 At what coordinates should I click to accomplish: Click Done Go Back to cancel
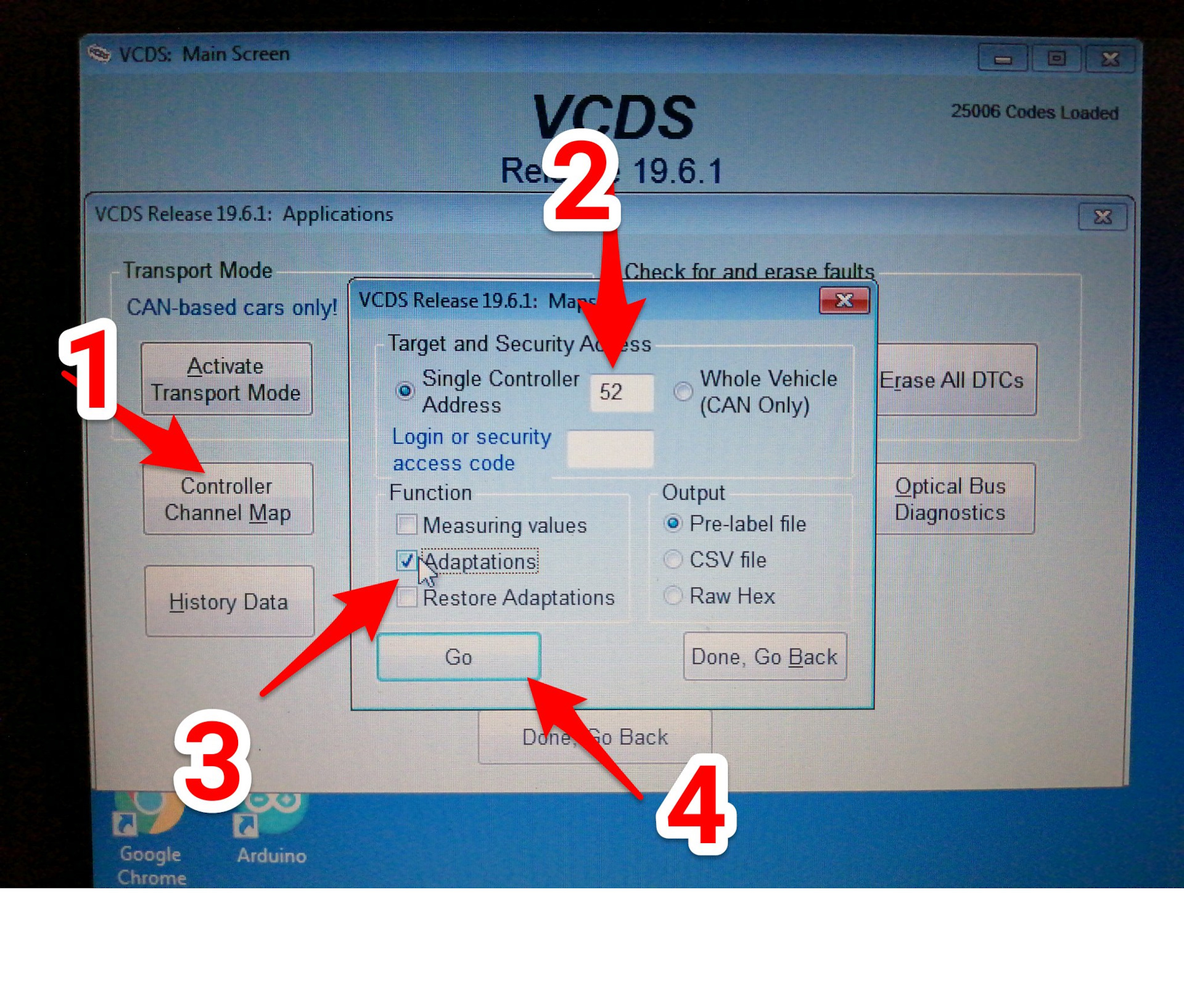[x=767, y=657]
